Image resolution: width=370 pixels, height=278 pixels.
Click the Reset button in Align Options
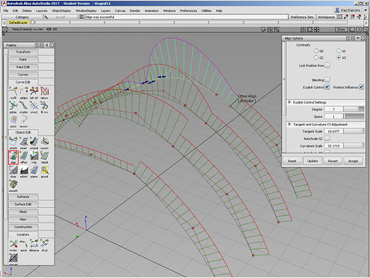[292, 161]
